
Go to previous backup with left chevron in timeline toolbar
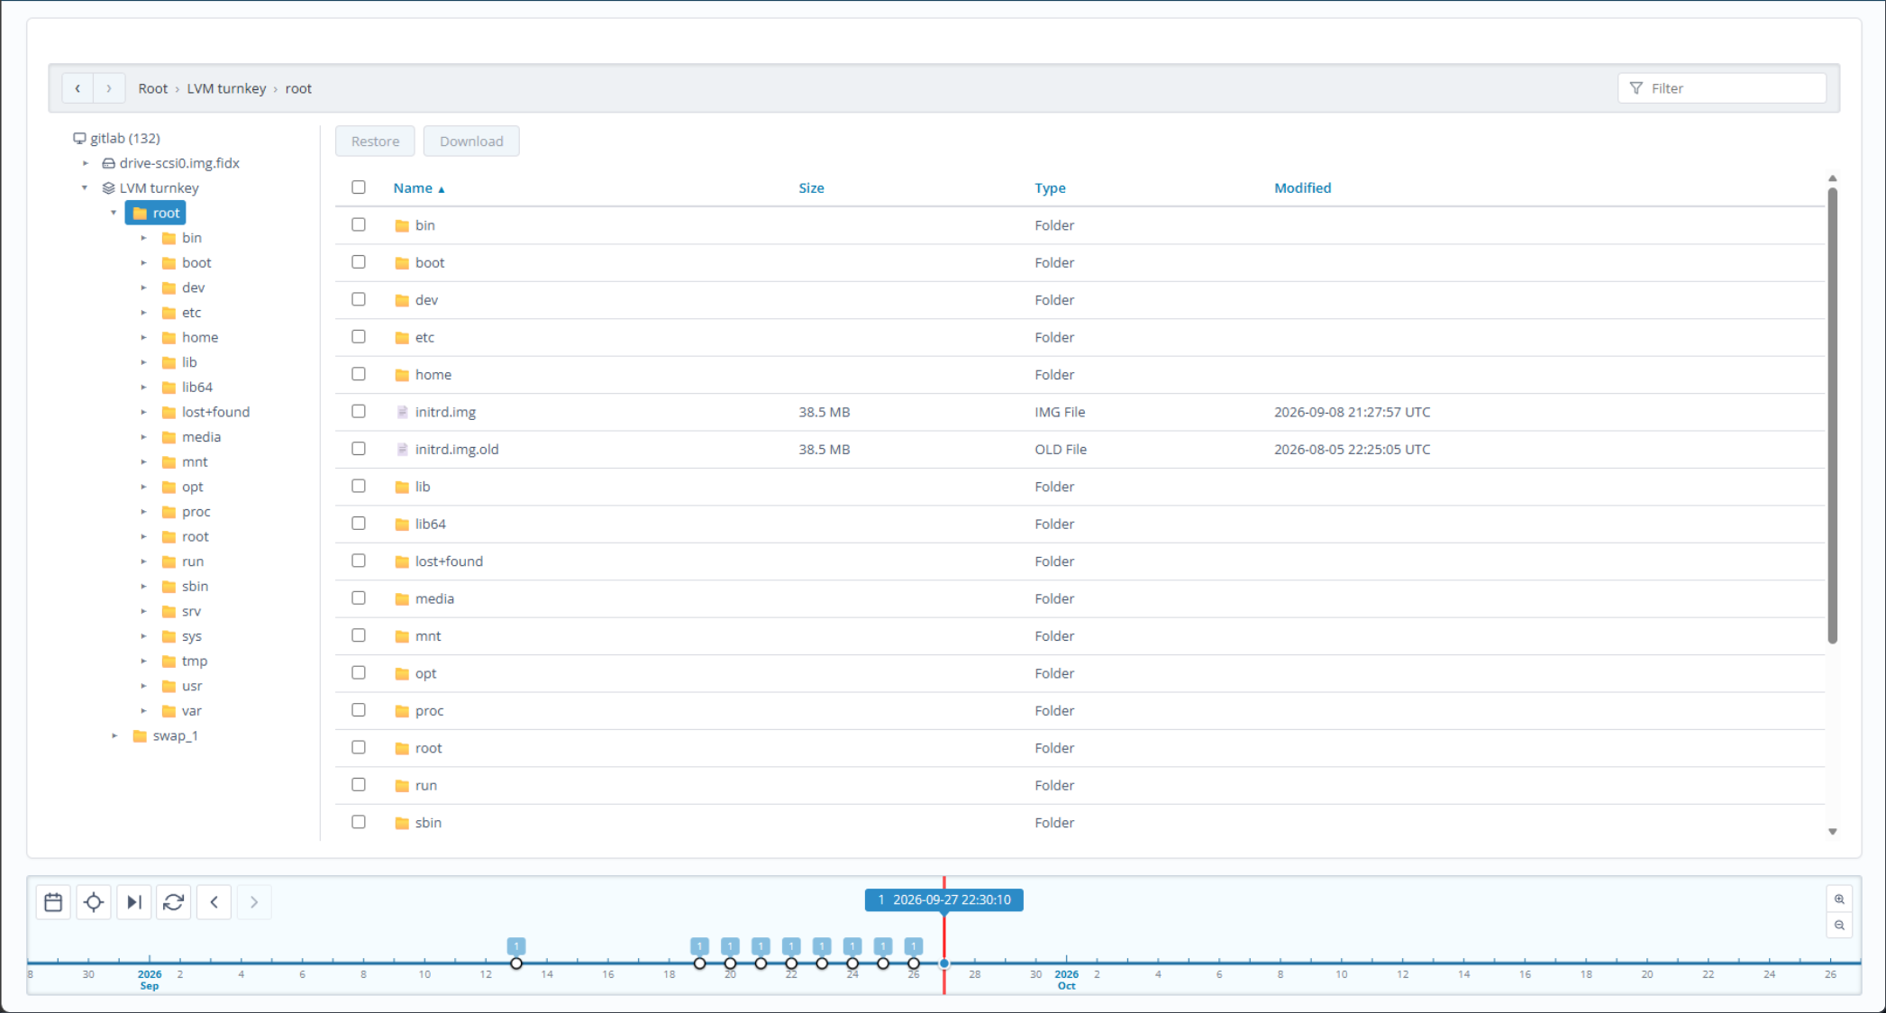pyautogui.click(x=214, y=902)
